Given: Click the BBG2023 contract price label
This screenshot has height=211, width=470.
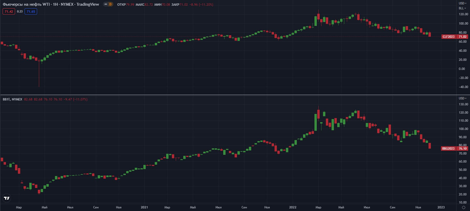Looking at the screenshot, I should 448,149.
